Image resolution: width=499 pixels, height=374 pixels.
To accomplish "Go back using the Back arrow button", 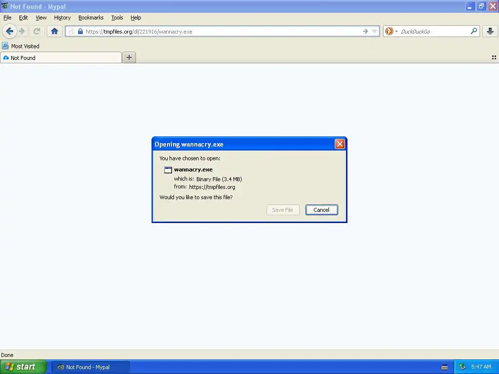I will point(9,31).
